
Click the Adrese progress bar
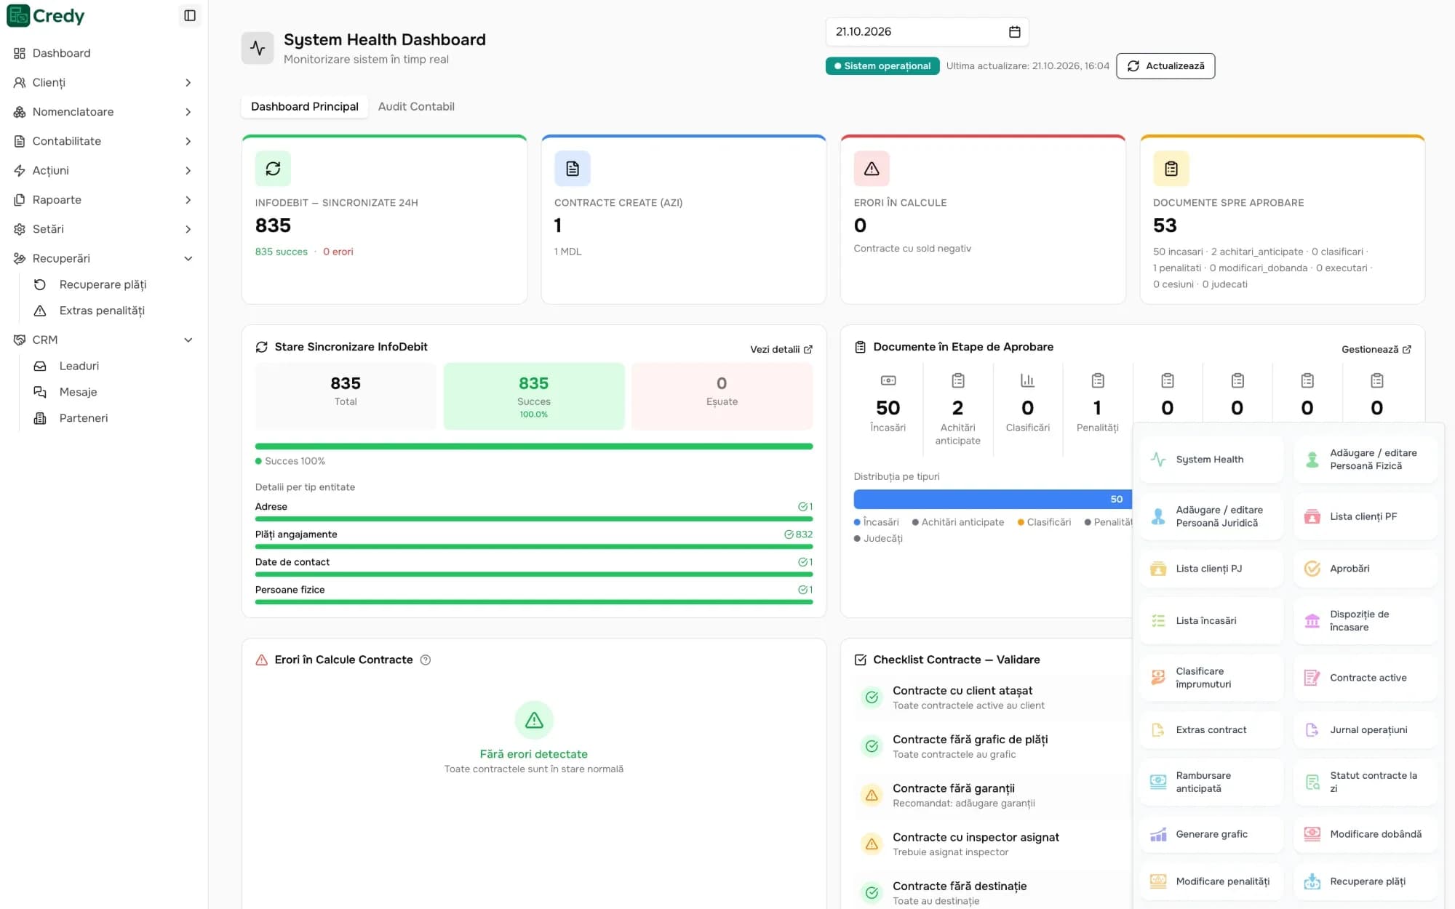click(534, 519)
